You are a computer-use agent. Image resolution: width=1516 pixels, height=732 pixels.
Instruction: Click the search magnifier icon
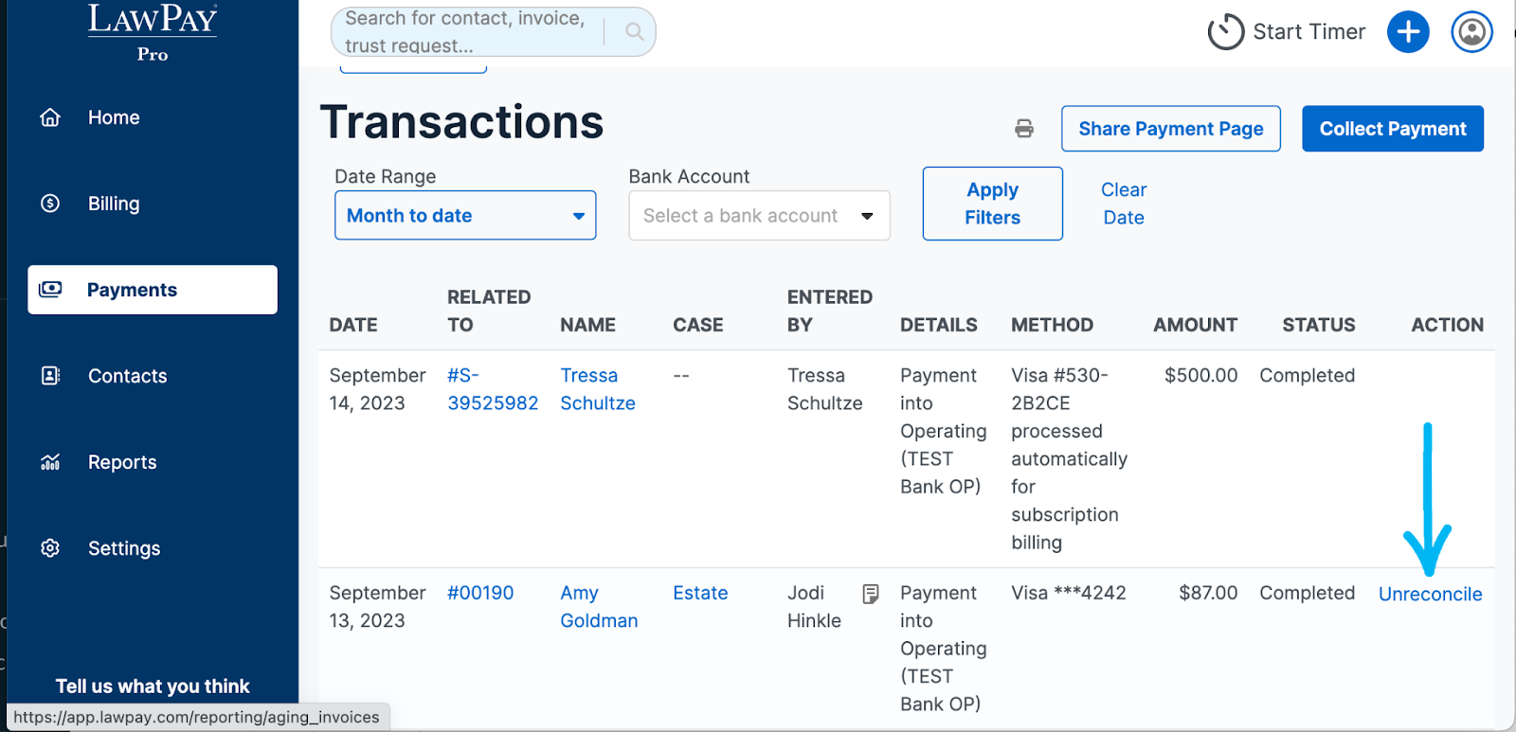pyautogui.click(x=635, y=32)
